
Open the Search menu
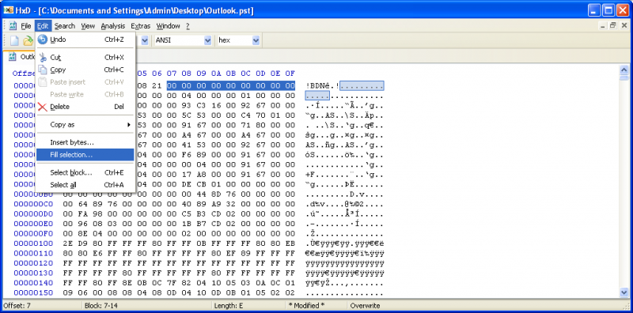point(65,26)
